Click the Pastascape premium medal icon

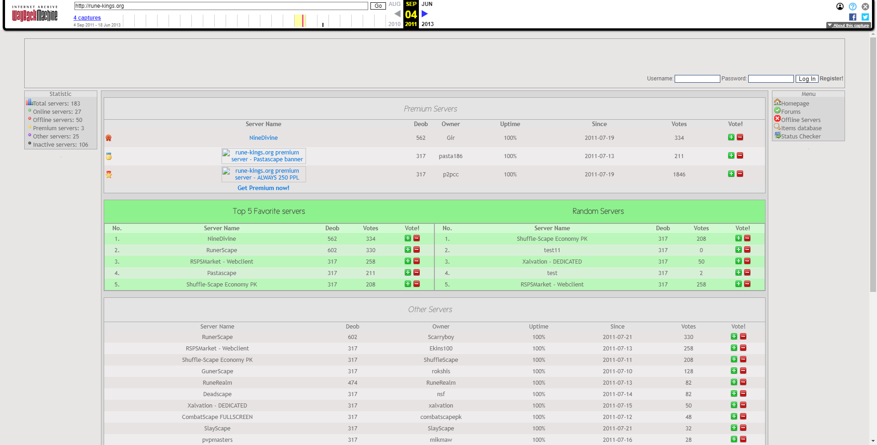point(109,156)
